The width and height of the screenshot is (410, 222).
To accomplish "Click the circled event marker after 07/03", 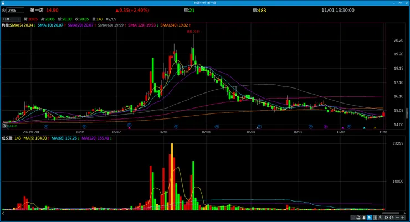I will click(x=217, y=126).
